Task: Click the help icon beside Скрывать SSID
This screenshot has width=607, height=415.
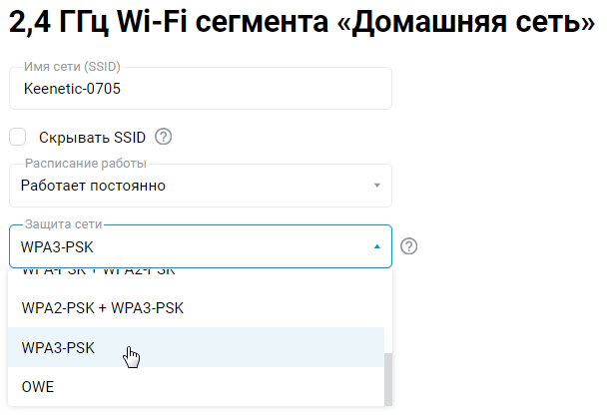Action: pyautogui.click(x=164, y=137)
